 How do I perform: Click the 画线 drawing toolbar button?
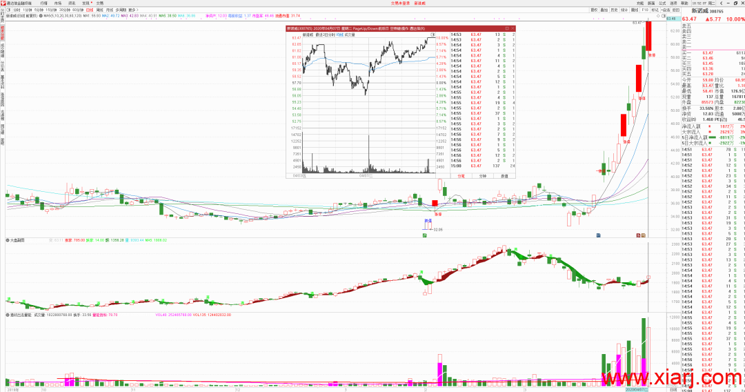coord(635,10)
